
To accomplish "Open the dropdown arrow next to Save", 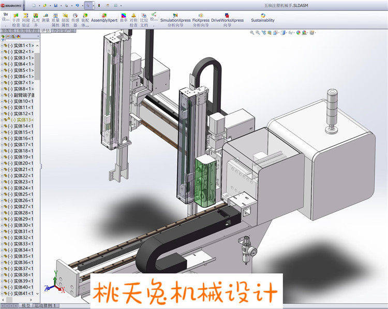I will tap(61, 6).
